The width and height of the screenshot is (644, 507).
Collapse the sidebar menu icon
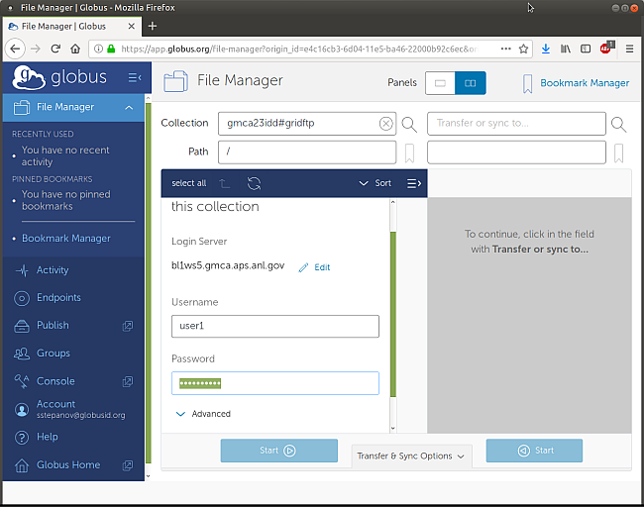click(x=135, y=77)
